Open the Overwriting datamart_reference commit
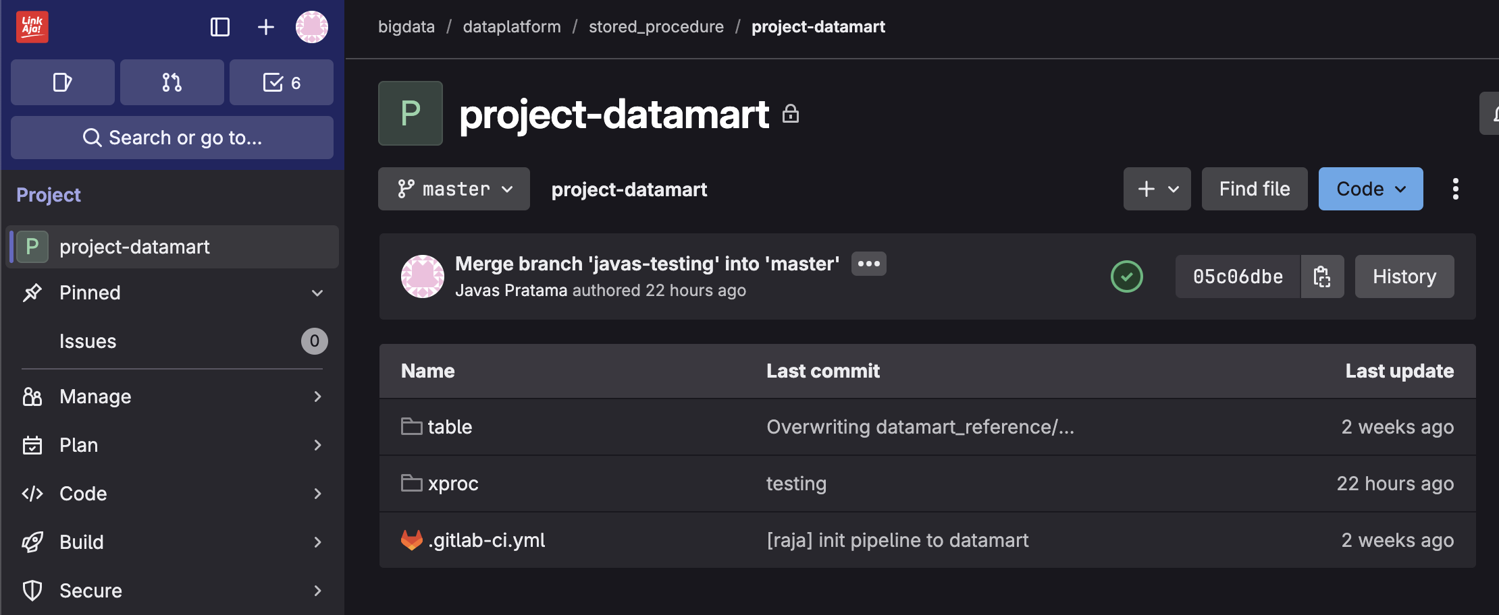 click(920, 427)
